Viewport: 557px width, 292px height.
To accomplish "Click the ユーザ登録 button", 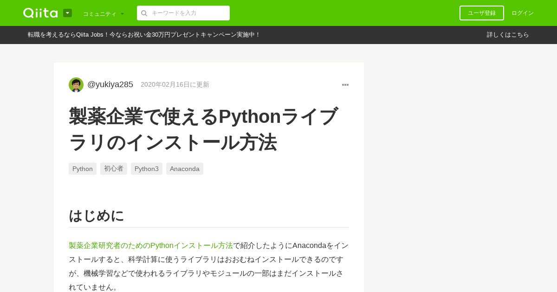I will pyautogui.click(x=482, y=13).
